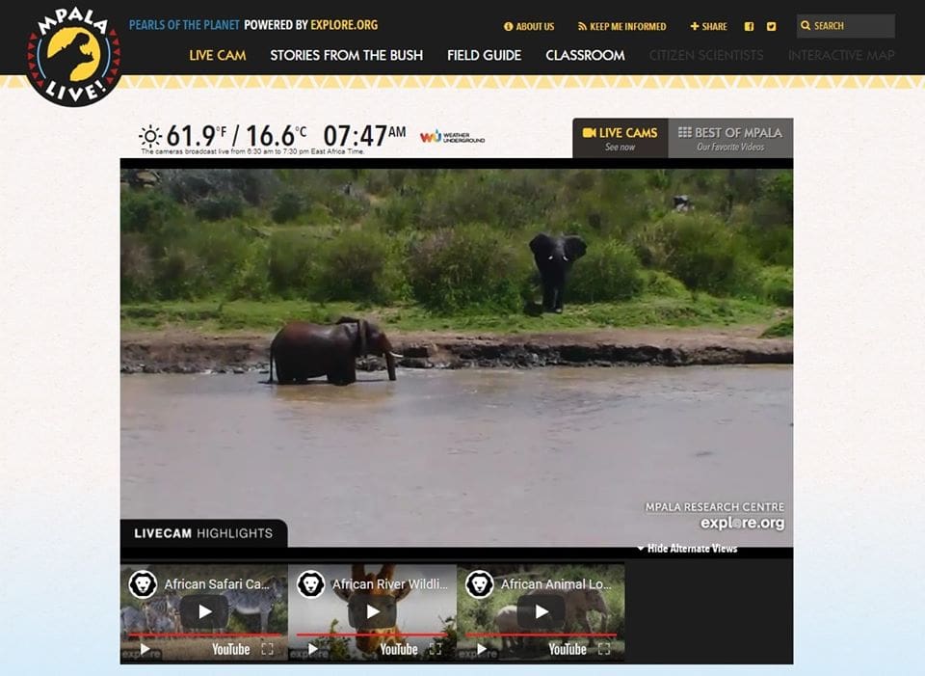Collapse with Hide Alternate Views
The image size is (925, 676).
[687, 549]
